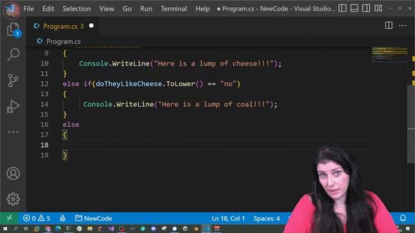Open the Manage gear icon
Image resolution: width=415 pixels, height=233 pixels.
tap(13, 199)
